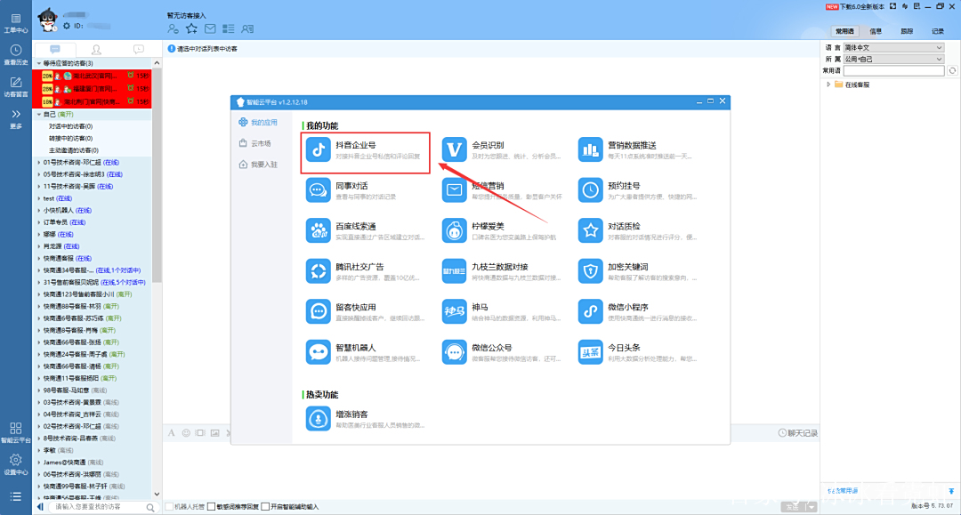Image resolution: width=961 pixels, height=515 pixels.
Task: Click the search magnifier in the visitor search box
Action: click(150, 507)
